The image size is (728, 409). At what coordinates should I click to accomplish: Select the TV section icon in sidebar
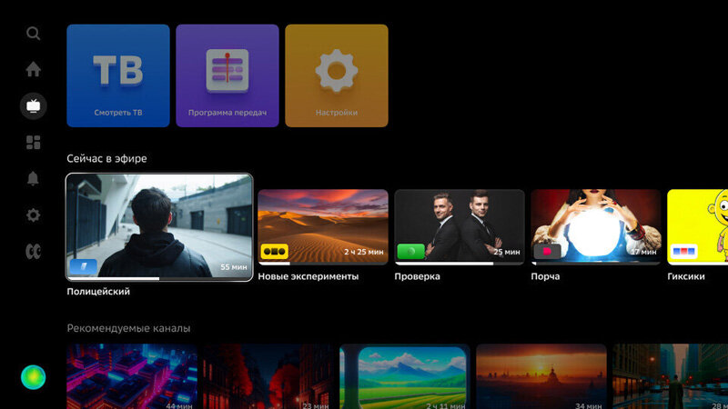[33, 106]
